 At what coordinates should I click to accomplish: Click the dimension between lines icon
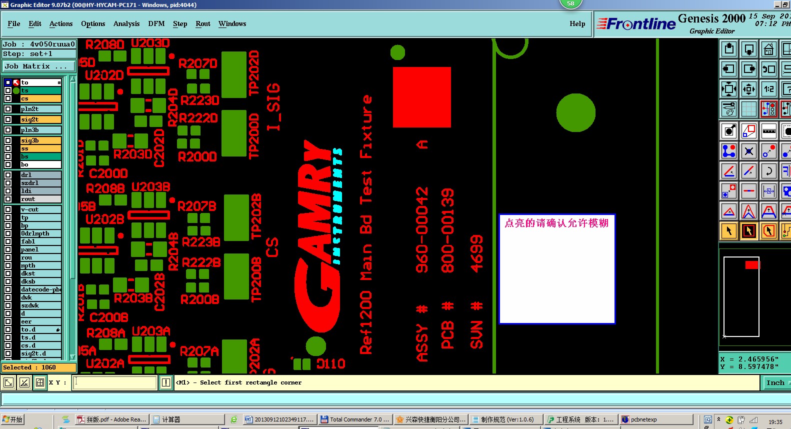click(x=769, y=190)
